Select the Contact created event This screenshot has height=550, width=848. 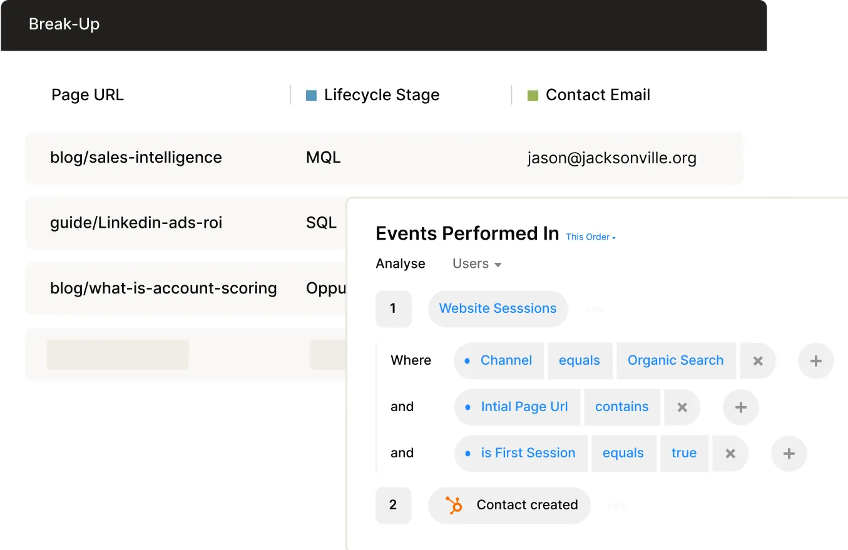(x=528, y=505)
